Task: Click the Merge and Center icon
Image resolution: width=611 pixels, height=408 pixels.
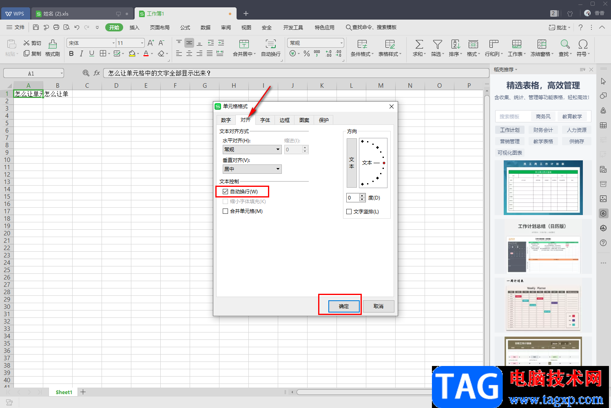Action: (x=244, y=44)
